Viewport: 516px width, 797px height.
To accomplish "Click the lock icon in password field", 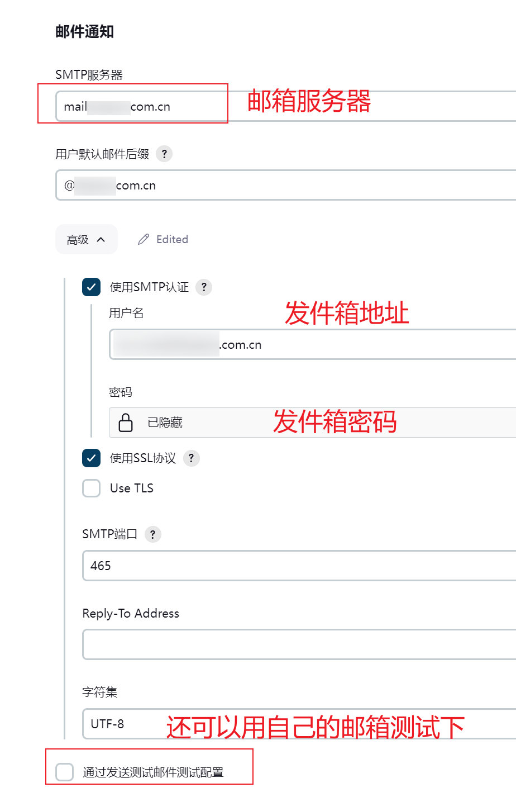I will tap(126, 423).
